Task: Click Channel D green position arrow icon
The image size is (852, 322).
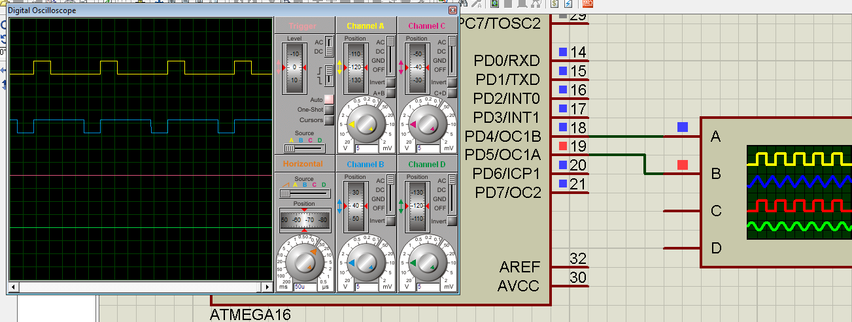Action: pyautogui.click(x=401, y=206)
